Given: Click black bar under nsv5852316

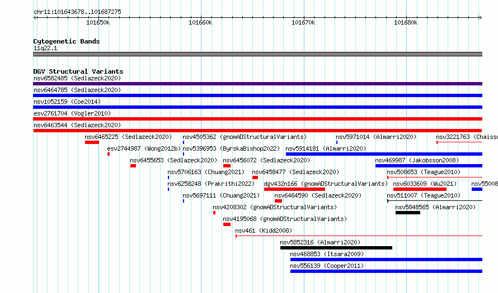Looking at the screenshot, I should click(x=336, y=248).
